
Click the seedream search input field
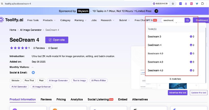click(x=173, y=20)
